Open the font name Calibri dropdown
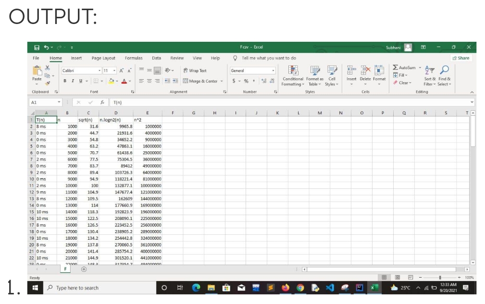 pyautogui.click(x=100, y=71)
